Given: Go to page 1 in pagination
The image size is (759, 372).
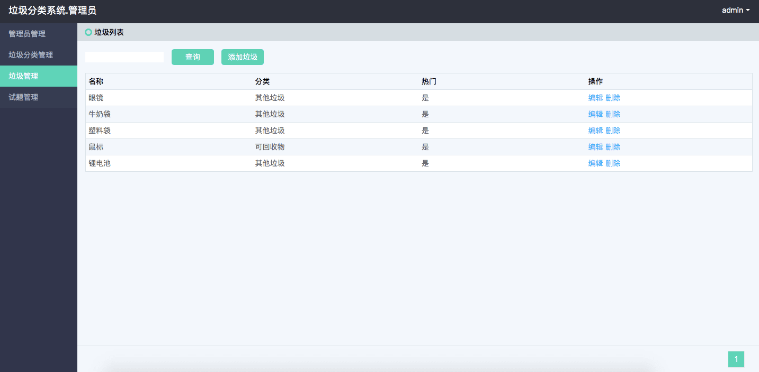Looking at the screenshot, I should click(736, 359).
